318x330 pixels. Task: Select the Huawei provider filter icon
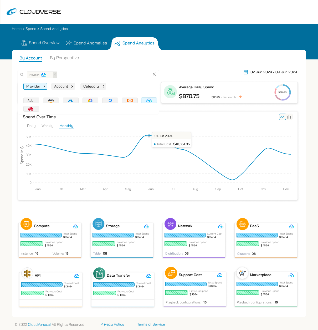31,109
